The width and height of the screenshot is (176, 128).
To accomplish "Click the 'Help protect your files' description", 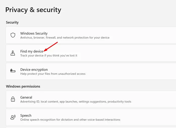I will tap(53, 74).
